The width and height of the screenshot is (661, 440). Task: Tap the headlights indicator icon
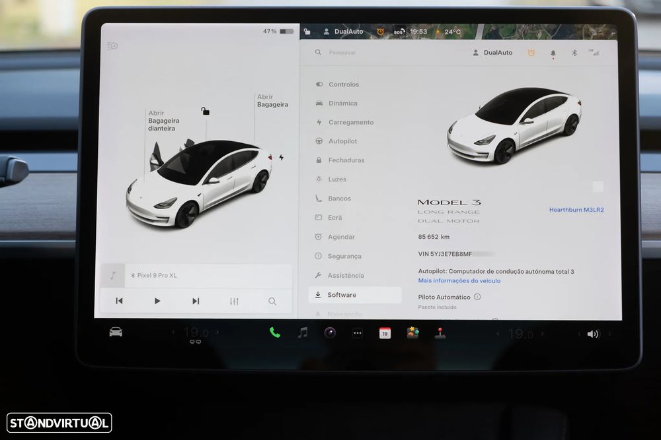[x=112, y=46]
